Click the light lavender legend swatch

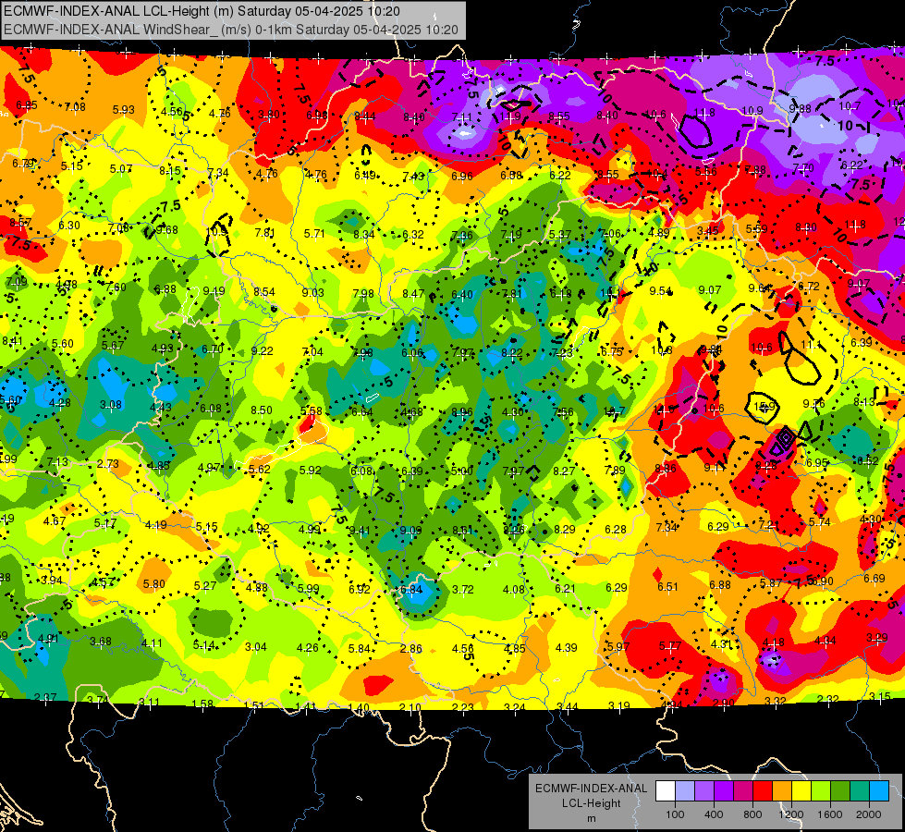(685, 791)
